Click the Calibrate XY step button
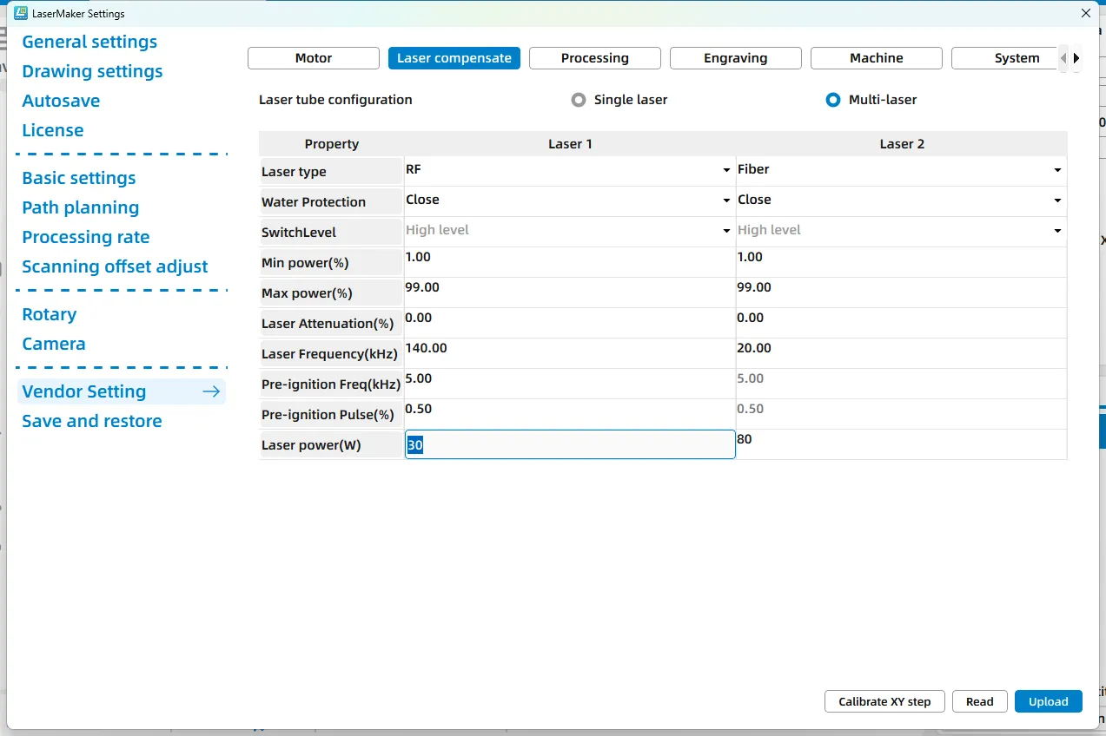 click(884, 701)
